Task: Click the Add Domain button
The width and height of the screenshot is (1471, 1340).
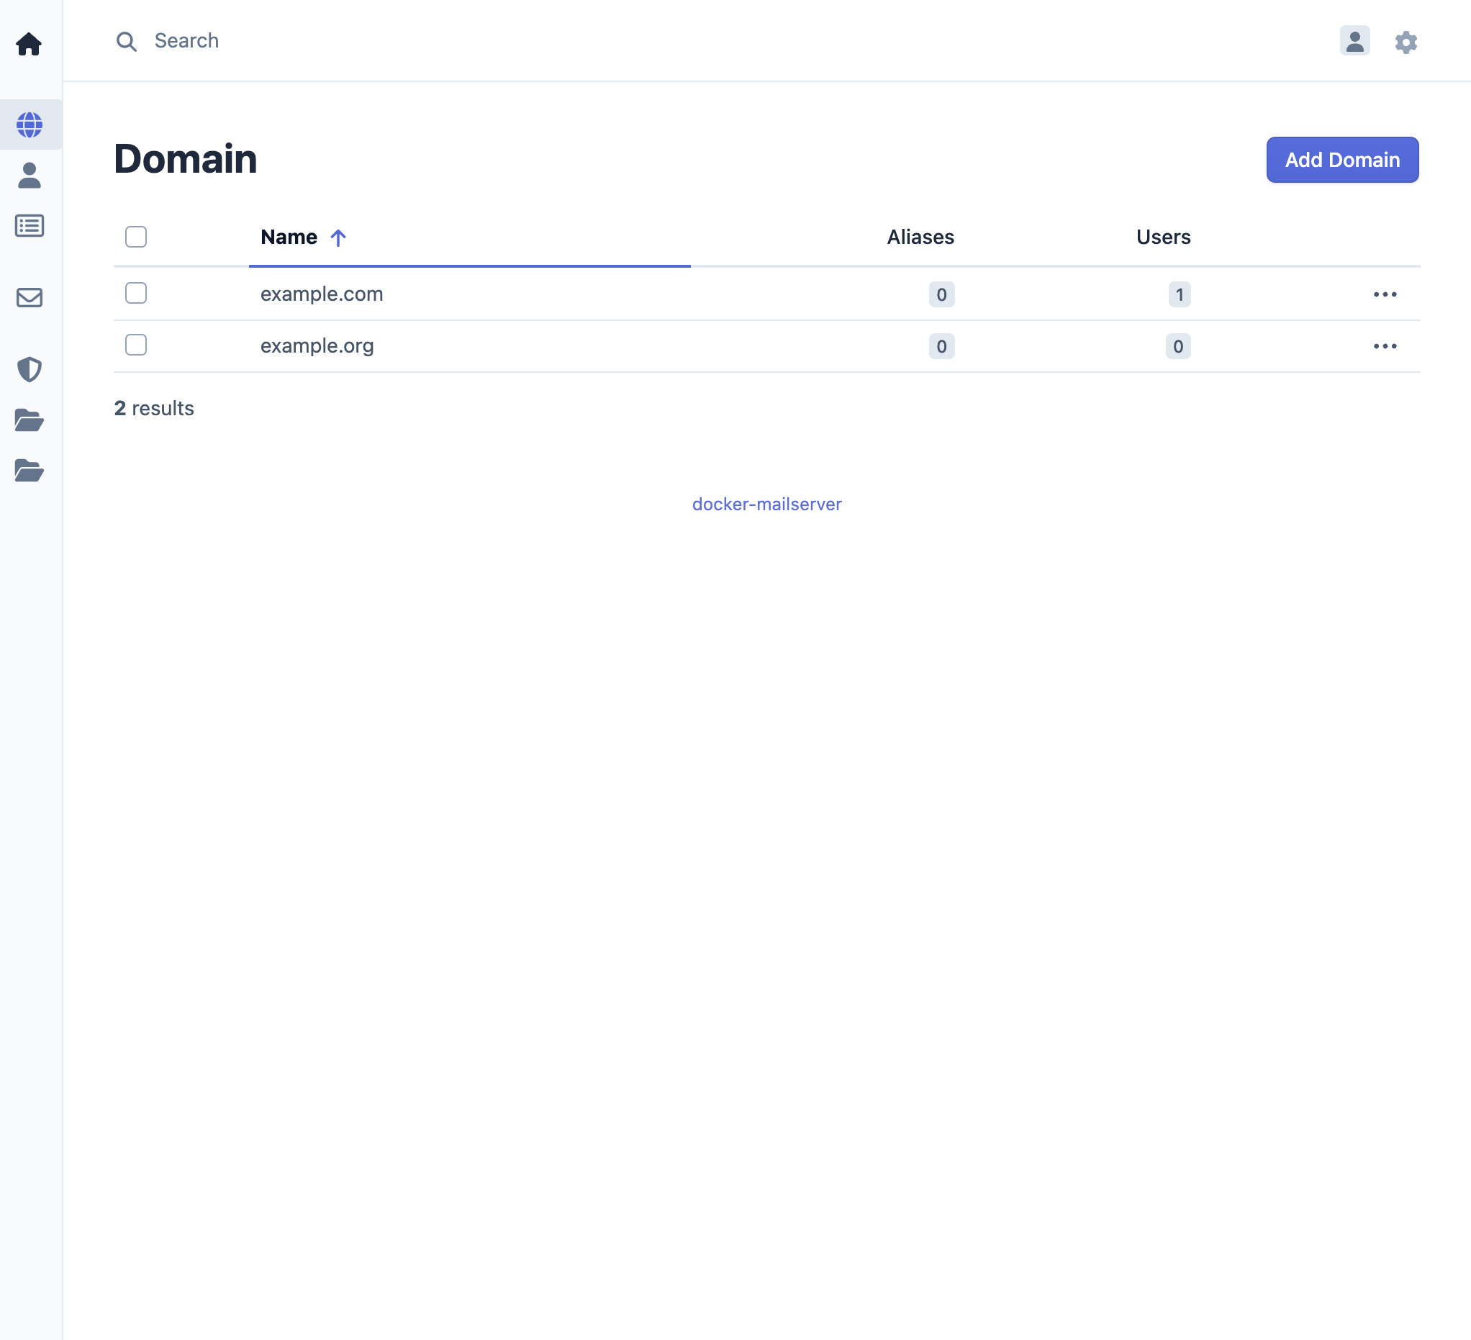Action: click(x=1342, y=160)
